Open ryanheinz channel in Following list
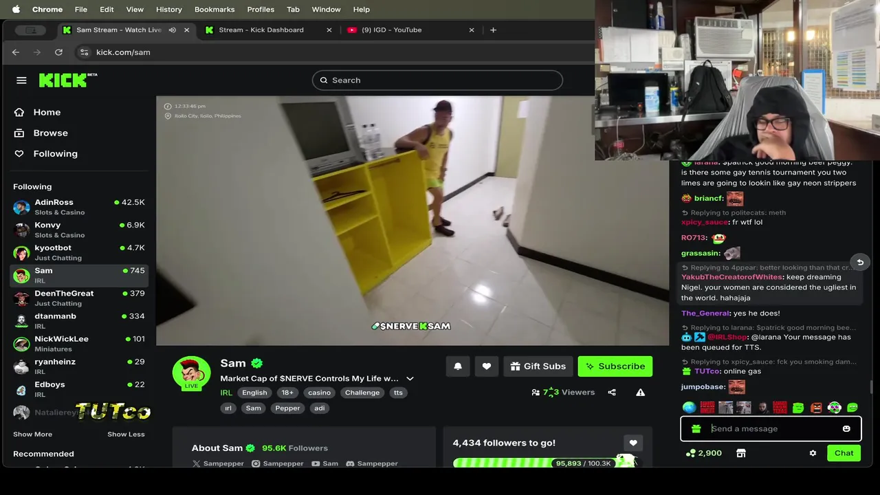Viewport: 880px width, 495px height. click(x=79, y=366)
